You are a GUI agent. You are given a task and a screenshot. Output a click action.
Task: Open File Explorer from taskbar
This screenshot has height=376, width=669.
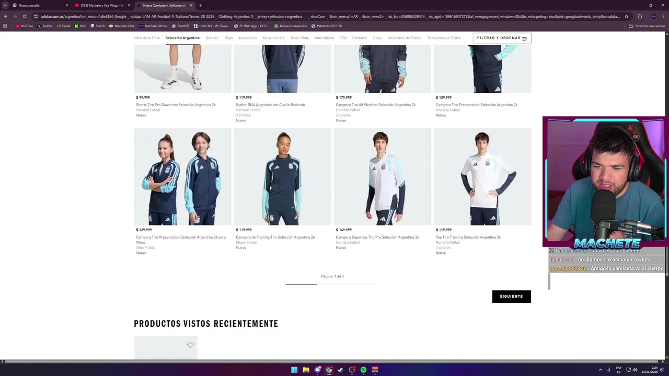click(x=306, y=370)
